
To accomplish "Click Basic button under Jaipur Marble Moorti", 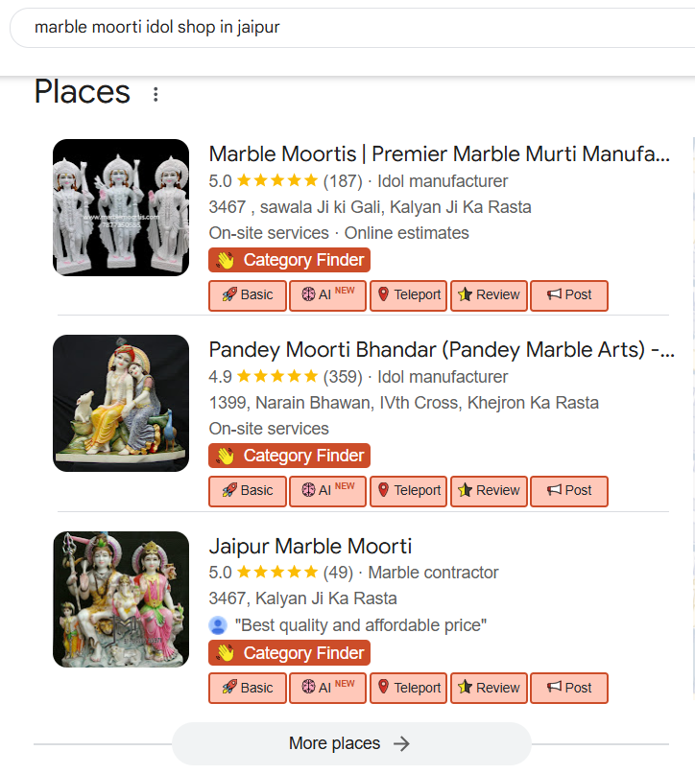I will 247,688.
